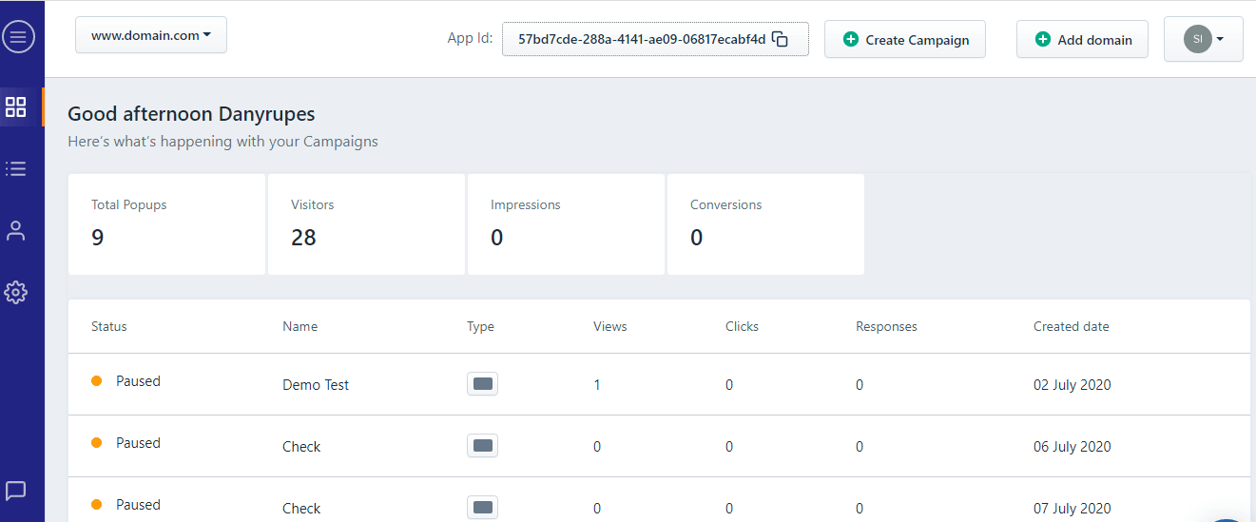Click the popup type icon for 06 July Check
This screenshot has height=522, width=1256.
pos(482,445)
